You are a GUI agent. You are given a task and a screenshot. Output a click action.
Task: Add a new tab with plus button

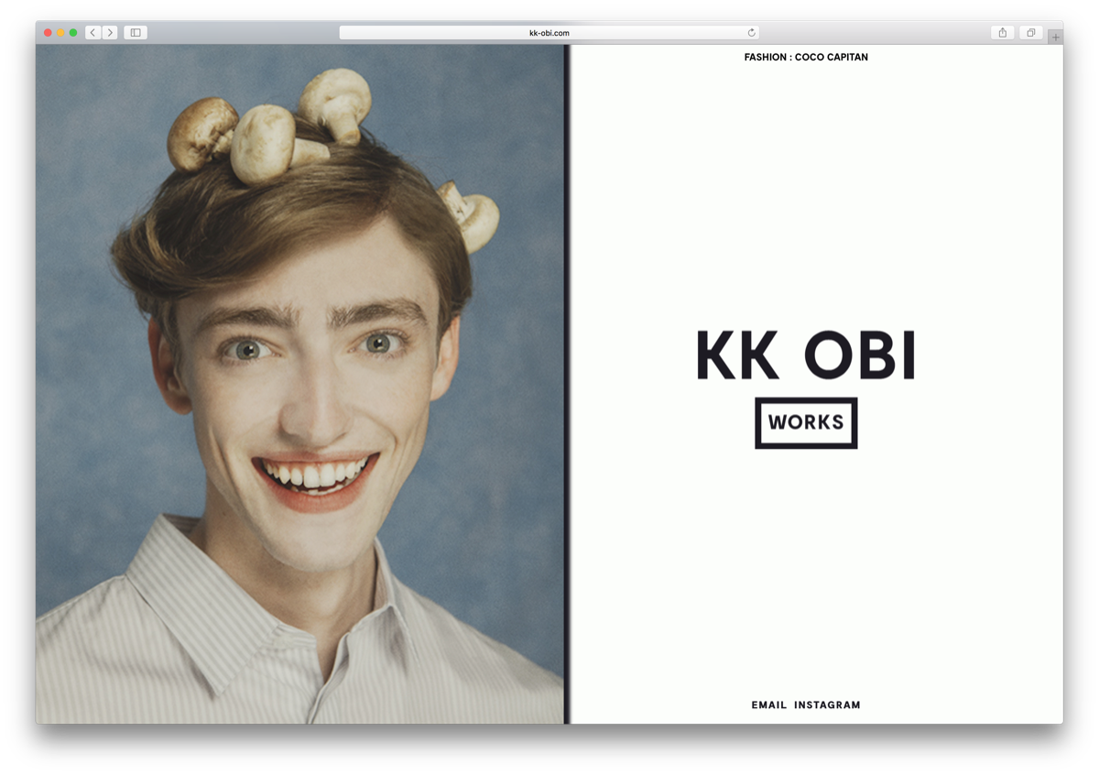click(x=1056, y=38)
